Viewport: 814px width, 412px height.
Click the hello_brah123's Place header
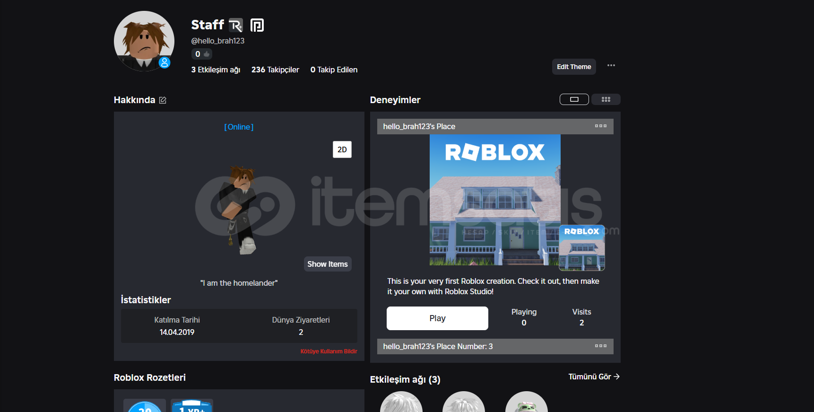click(x=495, y=126)
